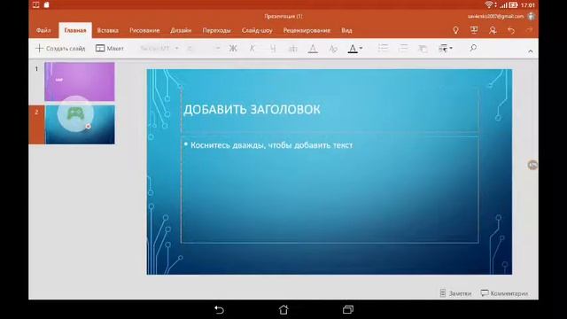Open the Макет layout options

(x=110, y=48)
